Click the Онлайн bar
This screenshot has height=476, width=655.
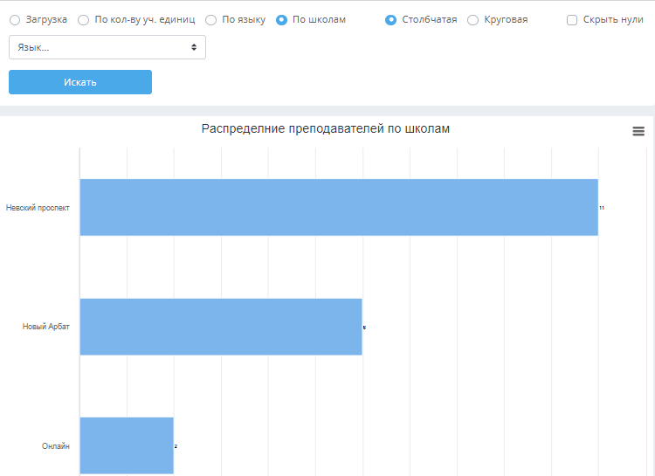[127, 445]
